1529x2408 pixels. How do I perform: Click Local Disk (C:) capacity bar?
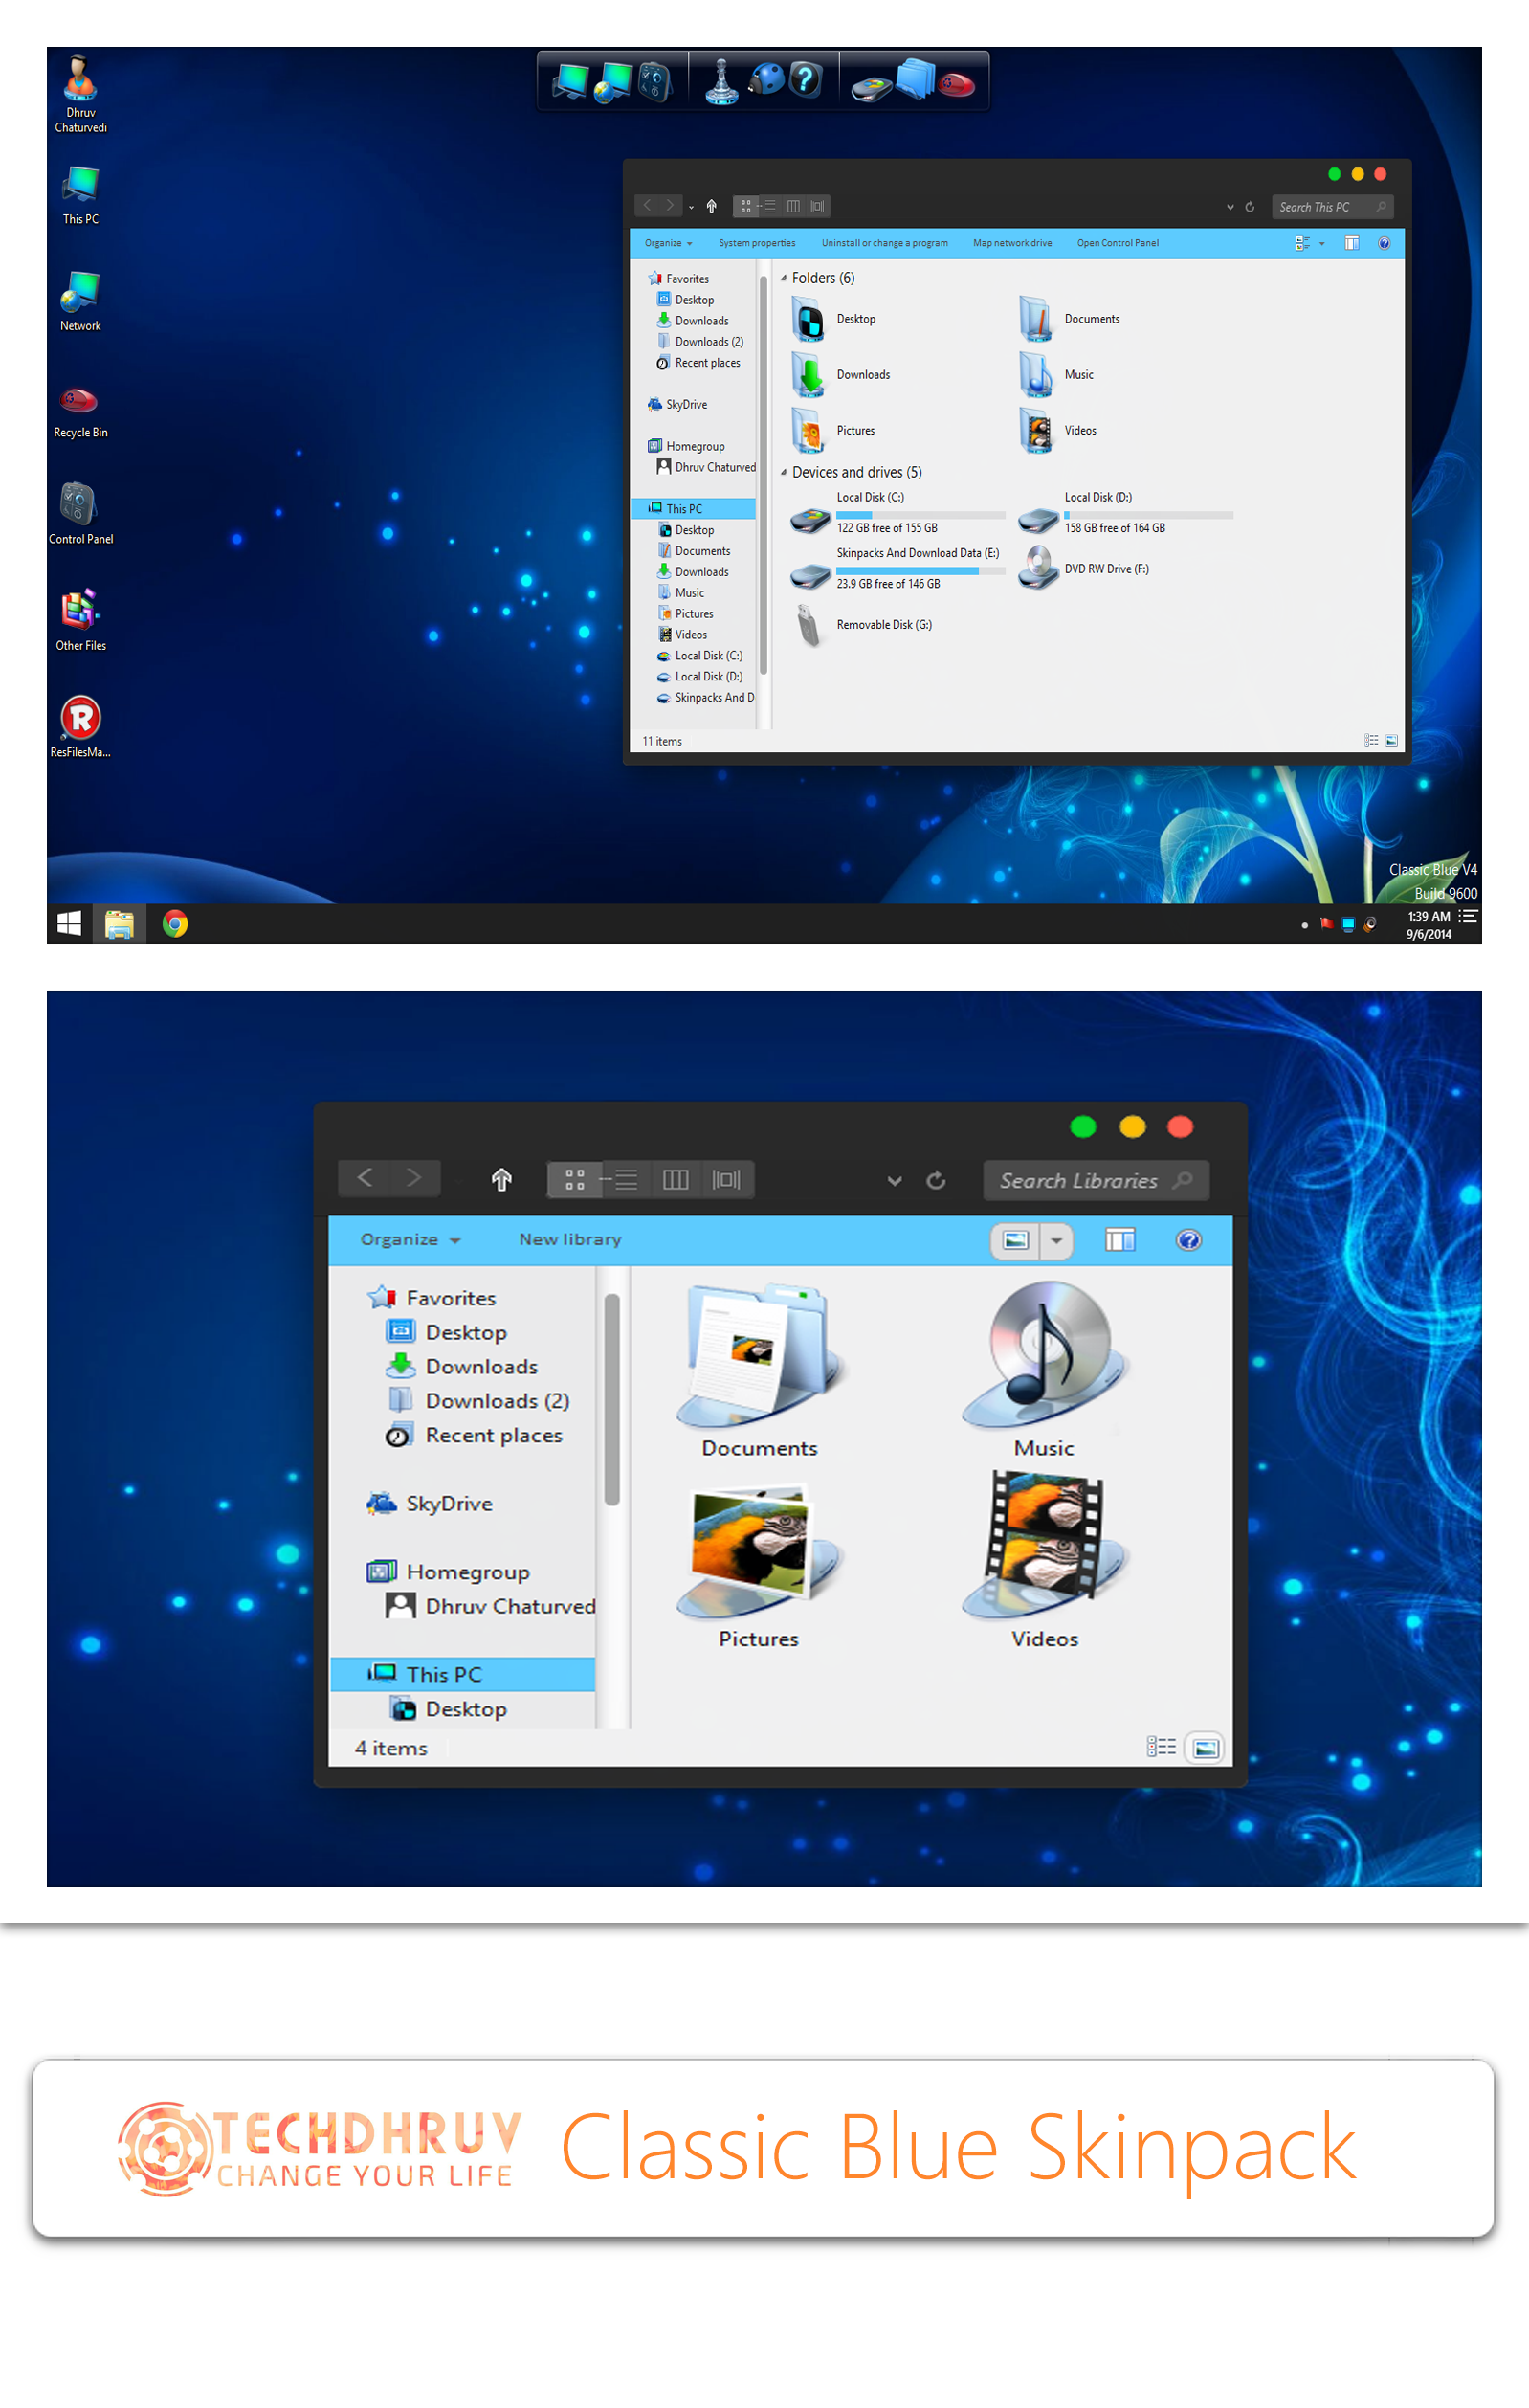tap(921, 515)
